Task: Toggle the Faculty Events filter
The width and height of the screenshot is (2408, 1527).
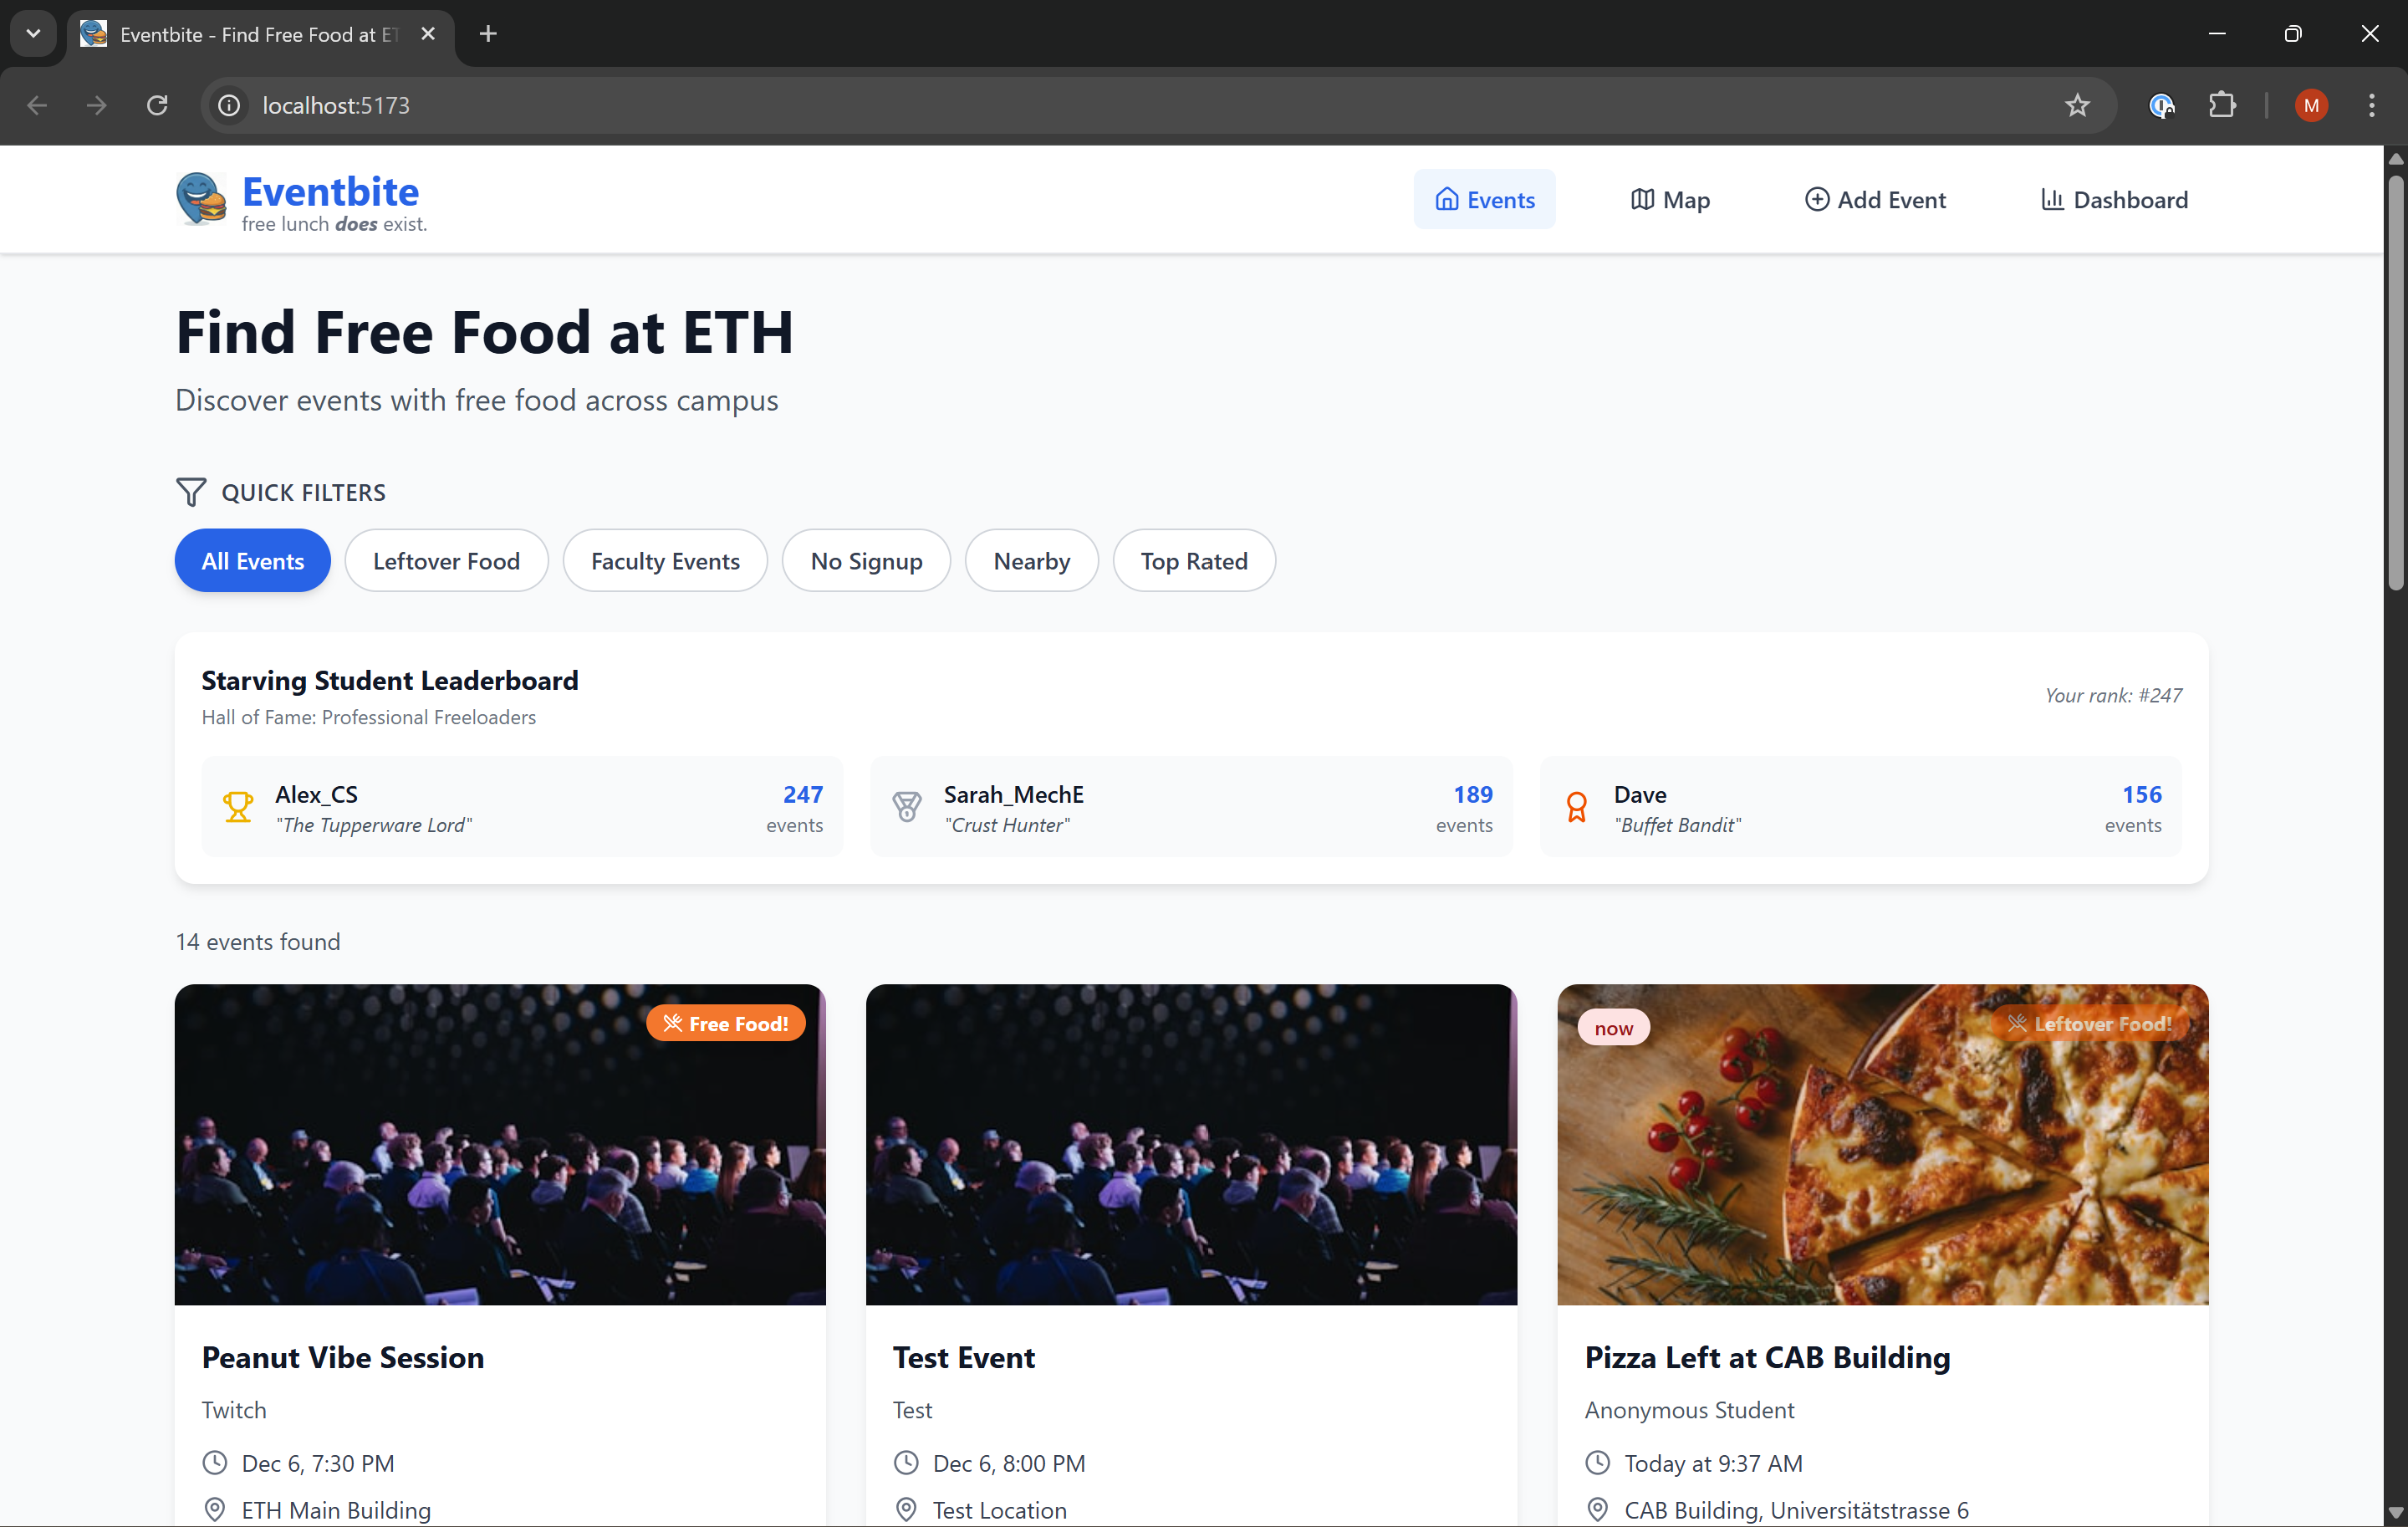Action: pyautogui.click(x=665, y=561)
